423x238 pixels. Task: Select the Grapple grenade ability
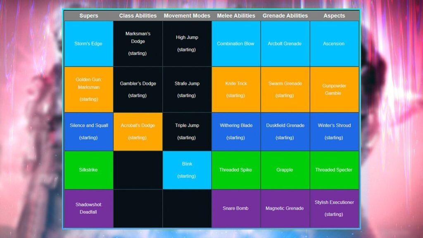pos(285,170)
